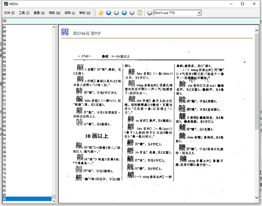Go to previous entry with blue up arrow
The width and height of the screenshot is (262, 206).
click(x=109, y=13)
